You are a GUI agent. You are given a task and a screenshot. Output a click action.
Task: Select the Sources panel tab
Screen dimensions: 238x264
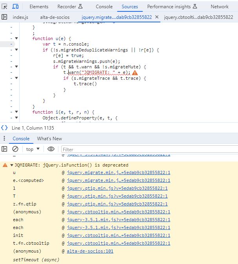(x=130, y=7)
